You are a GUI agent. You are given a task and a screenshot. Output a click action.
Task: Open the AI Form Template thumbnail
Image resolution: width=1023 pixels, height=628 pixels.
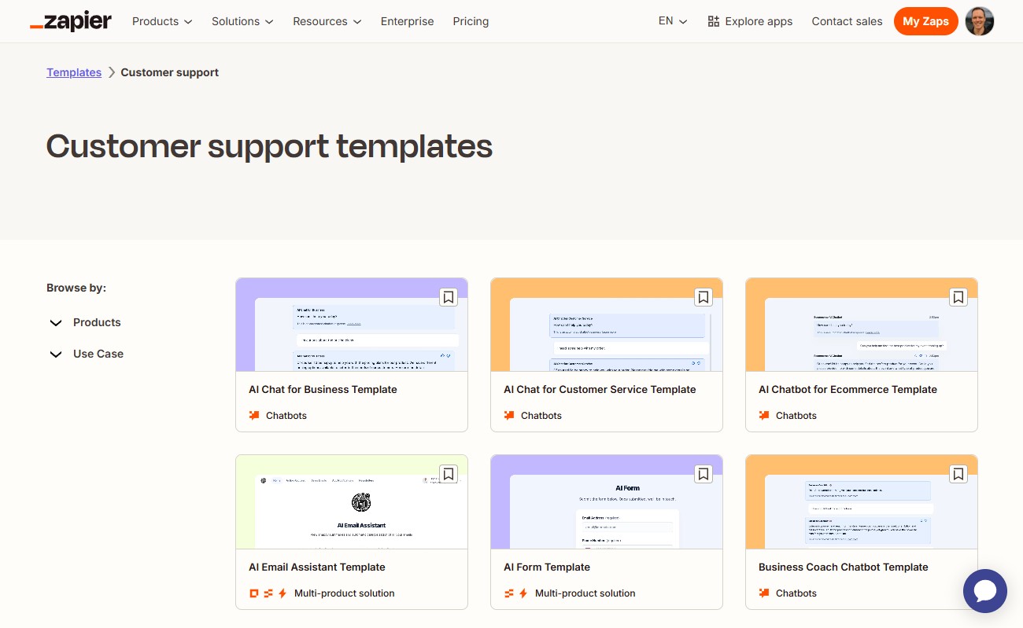[606, 501]
